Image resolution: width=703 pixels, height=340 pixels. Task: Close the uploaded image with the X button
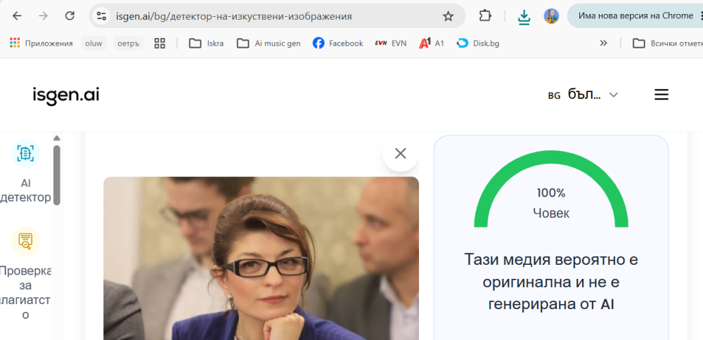[x=401, y=154]
